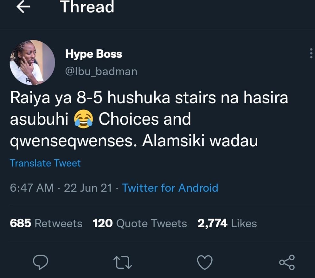The height and width of the screenshot is (278, 315).
Task: Open Twitter for Android source link
Action: coord(169,188)
